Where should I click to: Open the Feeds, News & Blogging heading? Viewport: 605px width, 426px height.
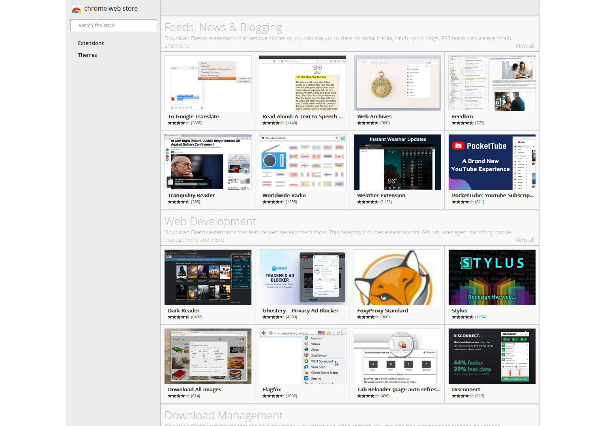point(223,27)
